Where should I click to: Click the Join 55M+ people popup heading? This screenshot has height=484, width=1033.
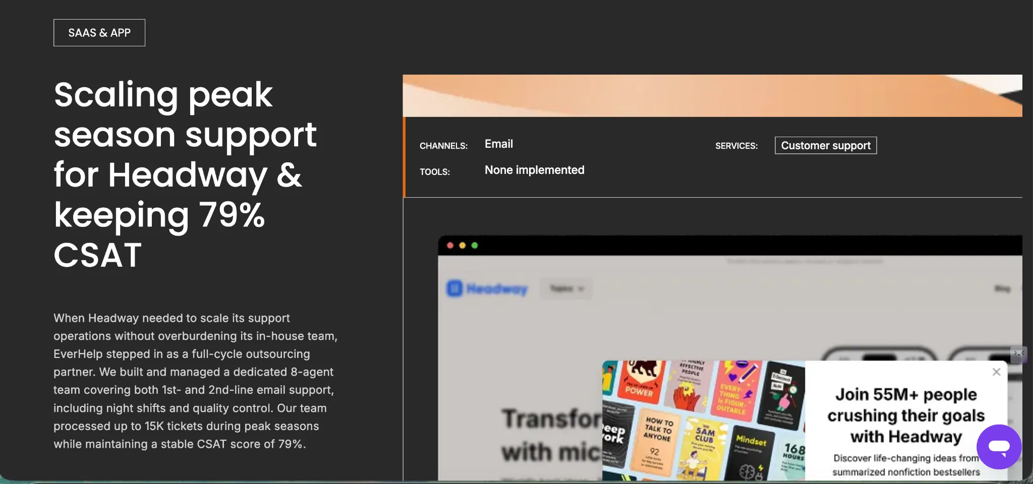pyautogui.click(x=906, y=415)
